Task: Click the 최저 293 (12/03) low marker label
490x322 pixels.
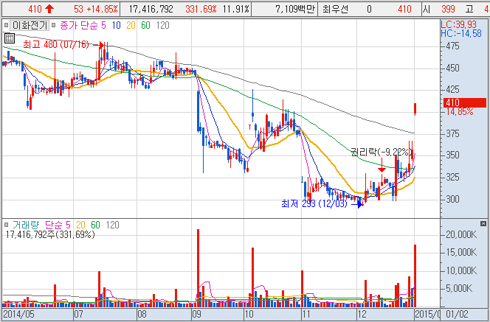Action: pyautogui.click(x=314, y=204)
